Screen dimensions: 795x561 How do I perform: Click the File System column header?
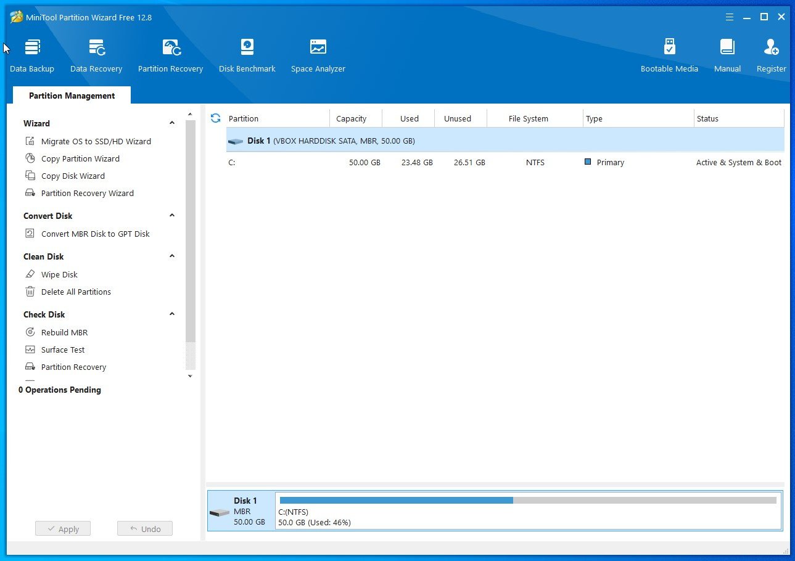click(535, 118)
